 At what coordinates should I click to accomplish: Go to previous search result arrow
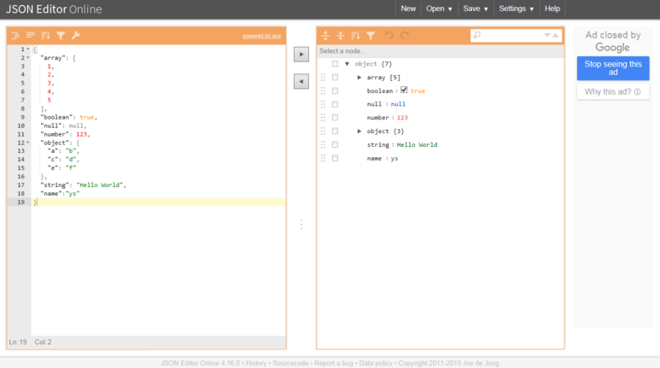pos(556,35)
